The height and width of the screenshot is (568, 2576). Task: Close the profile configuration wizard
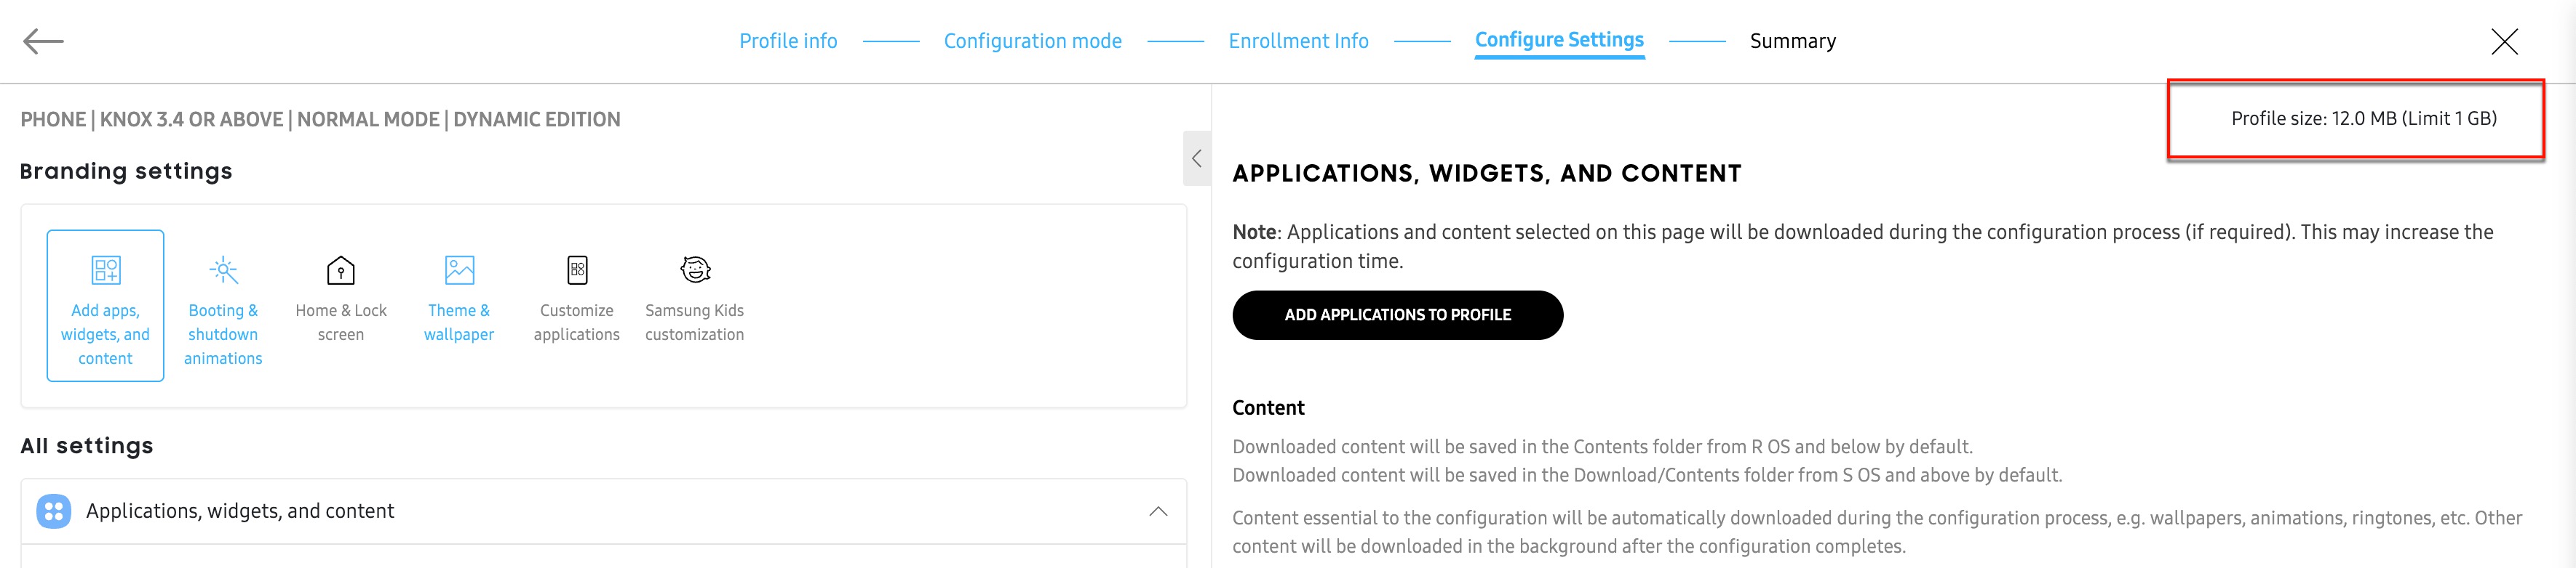tap(2504, 41)
